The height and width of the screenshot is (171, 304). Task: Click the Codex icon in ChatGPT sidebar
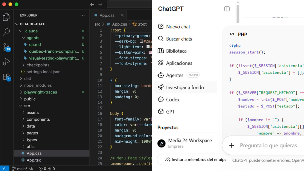161,99
